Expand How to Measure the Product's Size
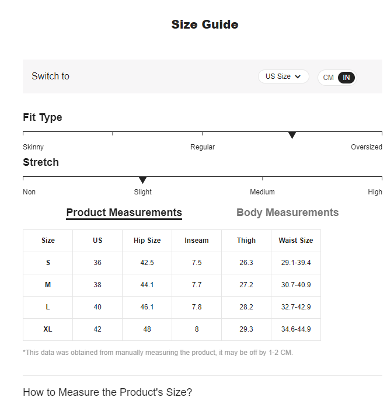Screen dimensions: 387x411 (107, 392)
